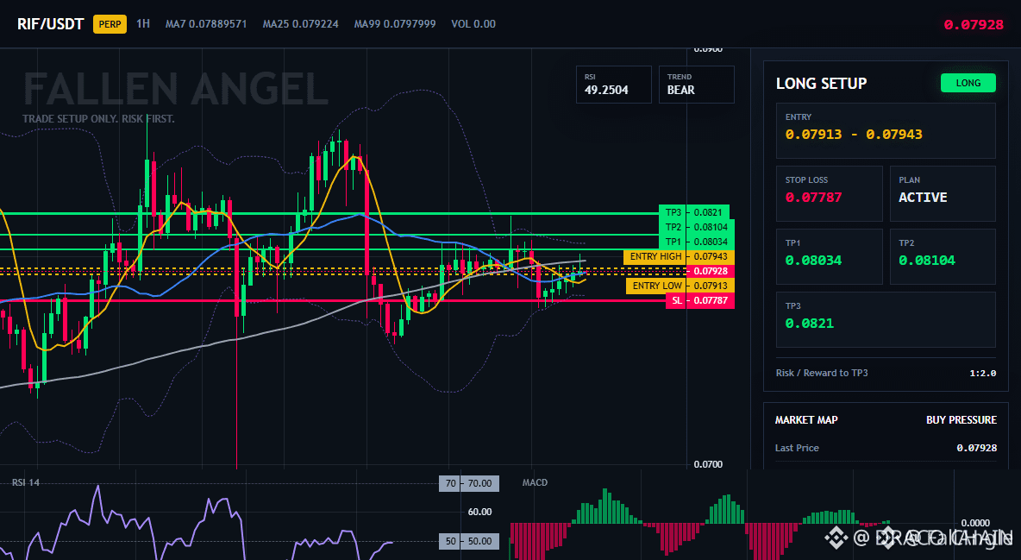Click the RSI 50 level tag
The image size is (1021, 560).
click(x=469, y=541)
